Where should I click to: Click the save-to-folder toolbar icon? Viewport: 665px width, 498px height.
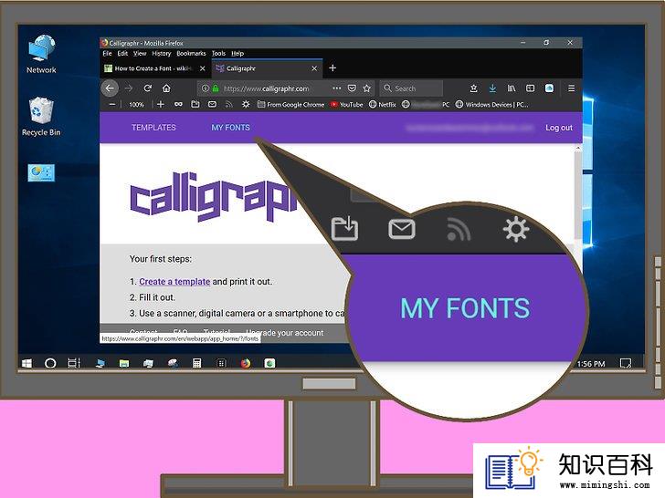tap(195, 104)
